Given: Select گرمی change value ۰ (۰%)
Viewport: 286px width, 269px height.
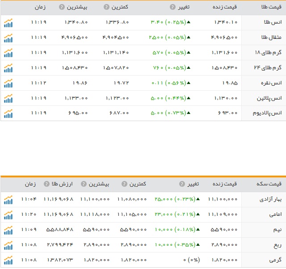Looking at the screenshot, I should pos(192,260).
